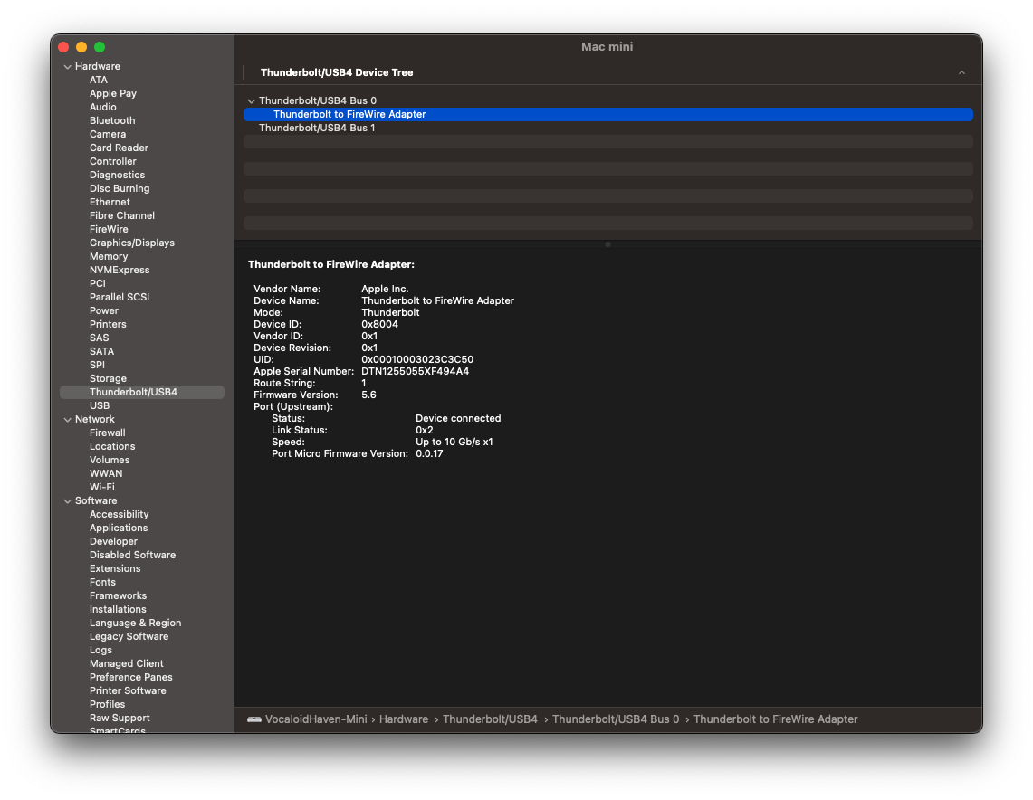Select Printers in the Hardware list
This screenshot has width=1033, height=800.
click(x=108, y=324)
